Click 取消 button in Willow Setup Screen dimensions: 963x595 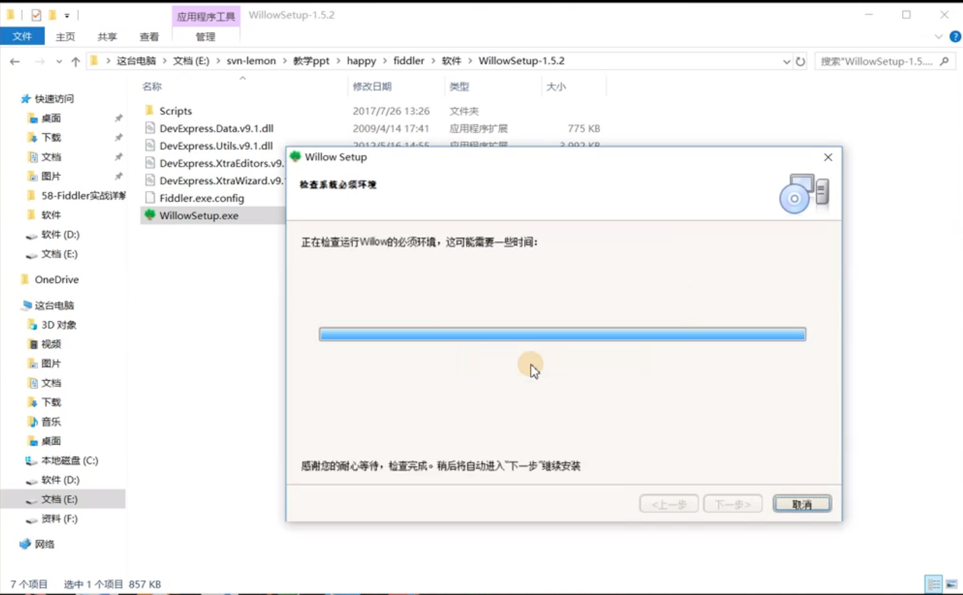click(x=802, y=504)
